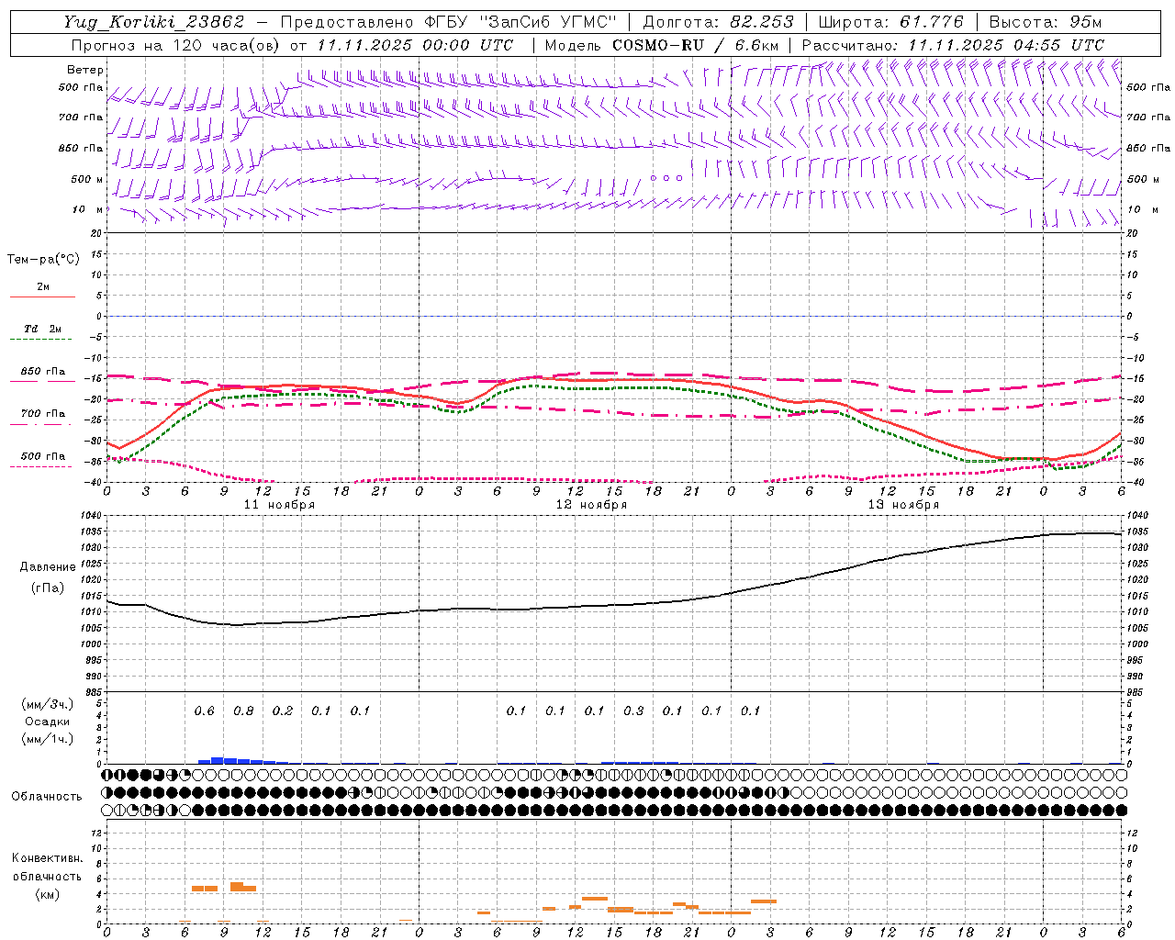The image size is (1175, 940).
Task: Click the tallest blue precipitation bar
Action: (218, 760)
